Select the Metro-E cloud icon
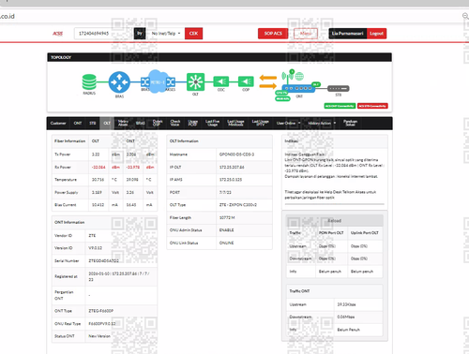This screenshot has height=354, width=469. tap(158, 81)
